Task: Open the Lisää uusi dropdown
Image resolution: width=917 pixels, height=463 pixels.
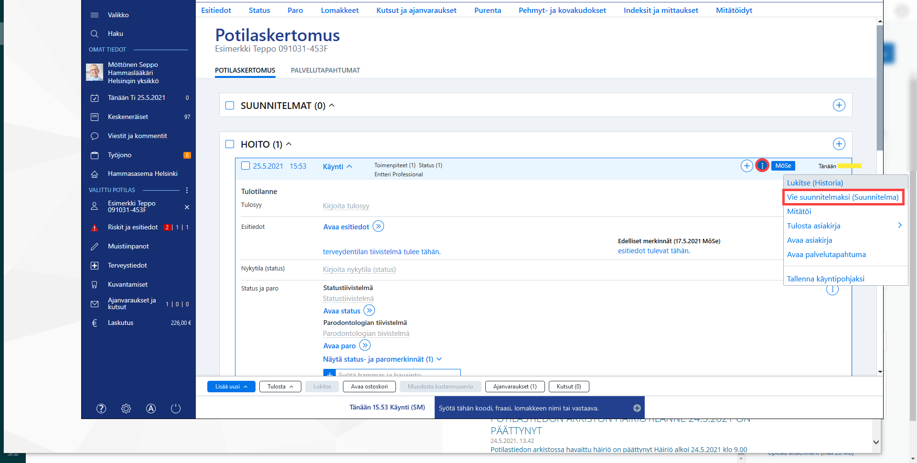Action: 231,387
